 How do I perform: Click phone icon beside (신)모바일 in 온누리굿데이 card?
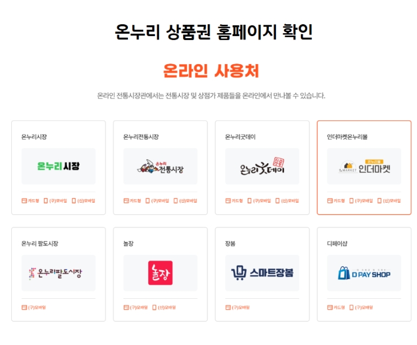click(x=277, y=200)
